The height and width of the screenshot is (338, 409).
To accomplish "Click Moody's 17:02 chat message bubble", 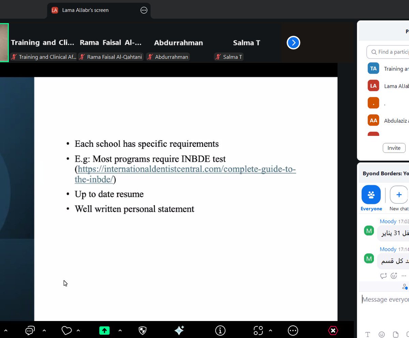I will tap(393, 233).
